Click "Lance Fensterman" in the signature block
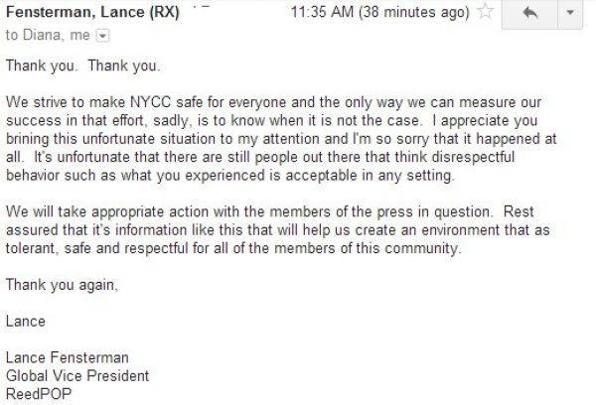The height and width of the screenshot is (405, 596). tap(68, 357)
